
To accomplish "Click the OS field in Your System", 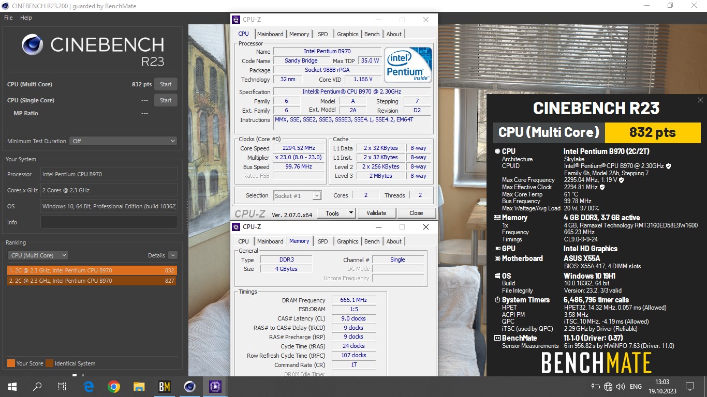I will coord(109,206).
